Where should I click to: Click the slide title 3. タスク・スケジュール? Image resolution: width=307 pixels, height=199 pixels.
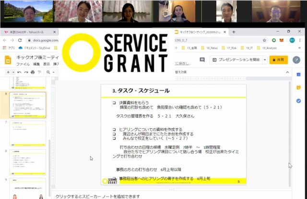(x=141, y=90)
